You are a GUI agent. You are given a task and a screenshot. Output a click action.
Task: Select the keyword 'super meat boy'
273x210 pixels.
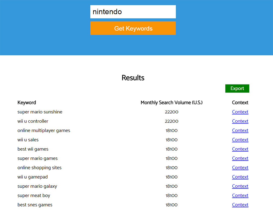[x=34, y=196]
